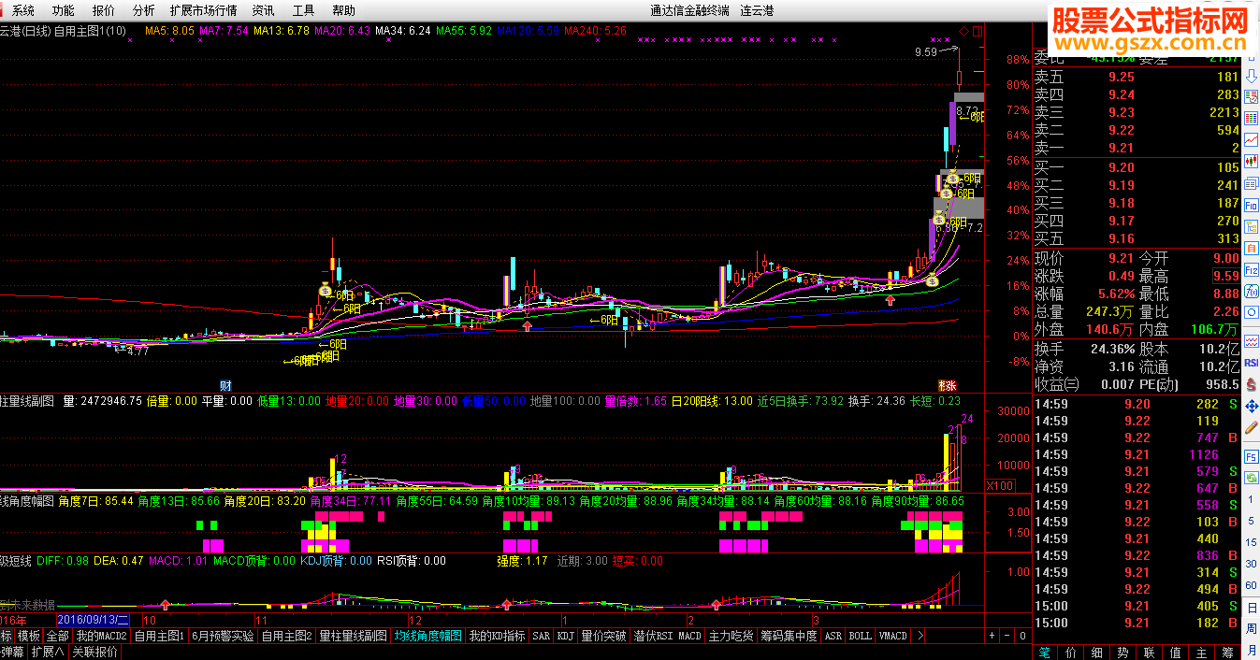
Task: Click the green refresh sidebar icon
Action: coord(1252,478)
